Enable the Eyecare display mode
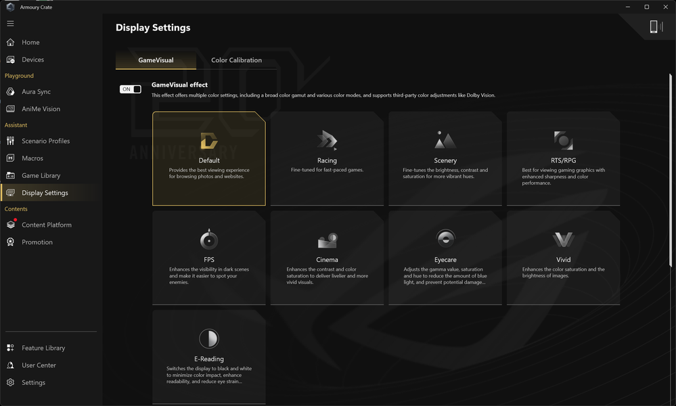Screen dimensions: 676x406 pos(445,258)
